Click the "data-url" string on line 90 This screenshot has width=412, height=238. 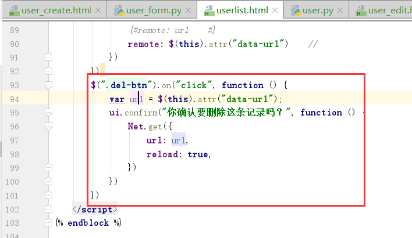pos(258,44)
